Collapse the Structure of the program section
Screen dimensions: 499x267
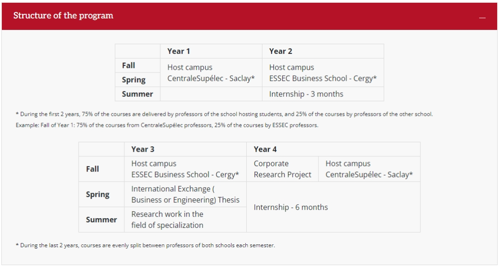pyautogui.click(x=482, y=18)
